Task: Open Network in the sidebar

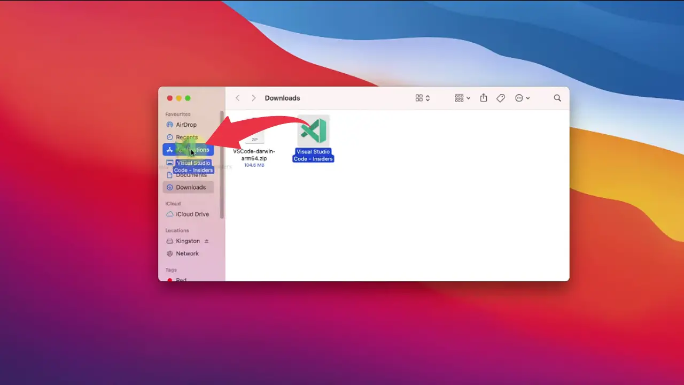Action: (x=188, y=253)
